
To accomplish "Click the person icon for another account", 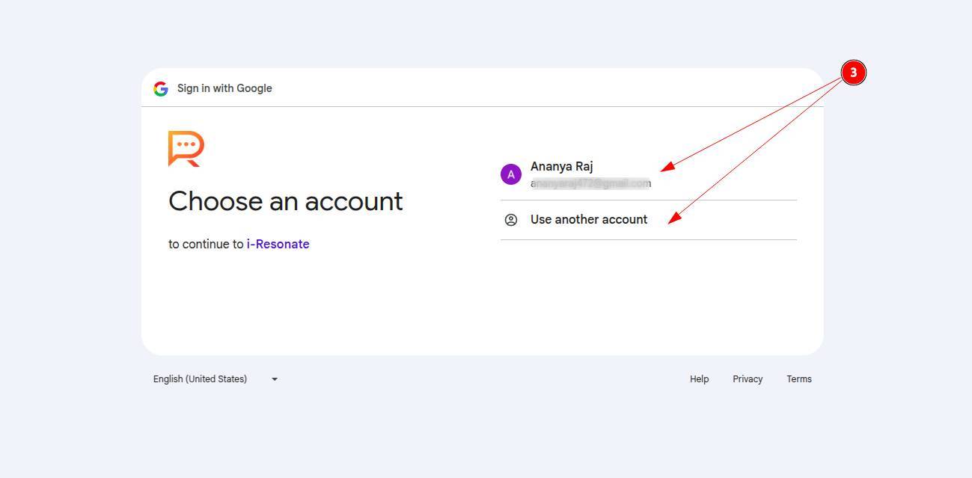I will tap(511, 220).
